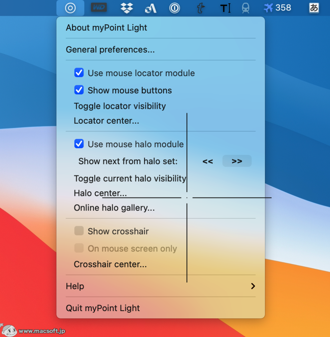Open the Japanese input source icon
This screenshot has height=337, width=330.
click(x=314, y=8)
